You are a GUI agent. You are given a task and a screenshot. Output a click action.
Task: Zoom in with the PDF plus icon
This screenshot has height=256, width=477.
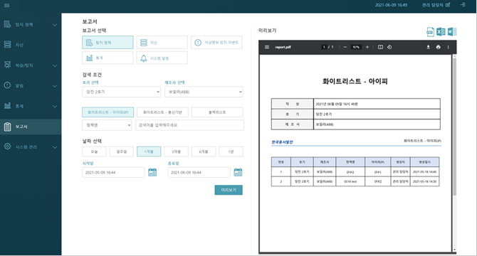pos(367,47)
